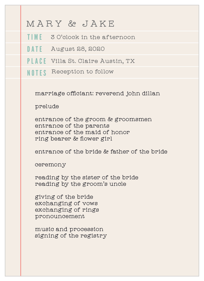Click entrance of the maid of honor
Viewport: 204px width, 281px height.
pyautogui.click(x=82, y=132)
